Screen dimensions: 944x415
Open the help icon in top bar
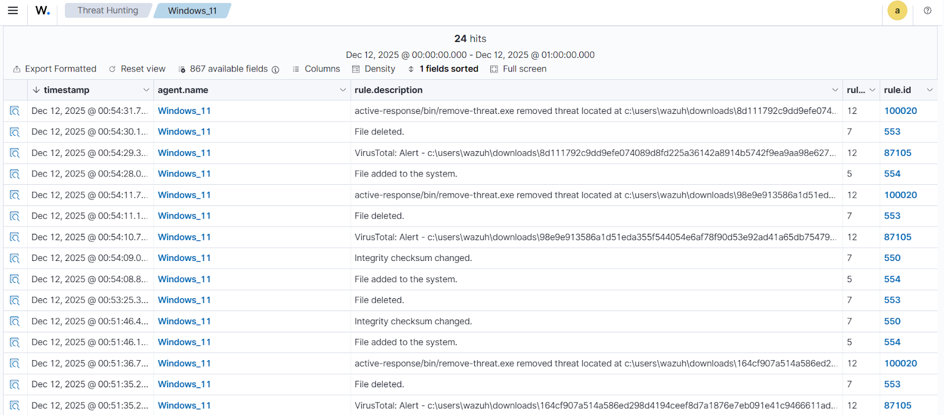[x=927, y=11]
